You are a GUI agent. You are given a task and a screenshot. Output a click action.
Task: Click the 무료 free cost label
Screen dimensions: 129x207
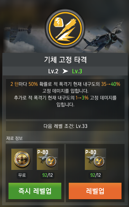click(22, 175)
